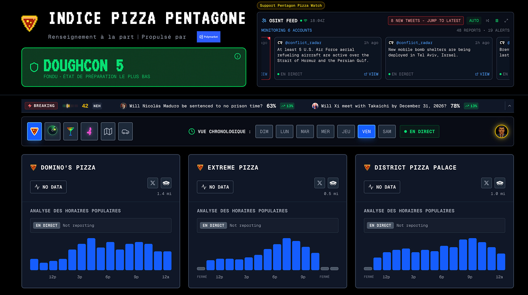528x295 pixels.
Task: Click the BREAKING badge in ticker
Action: click(41, 106)
